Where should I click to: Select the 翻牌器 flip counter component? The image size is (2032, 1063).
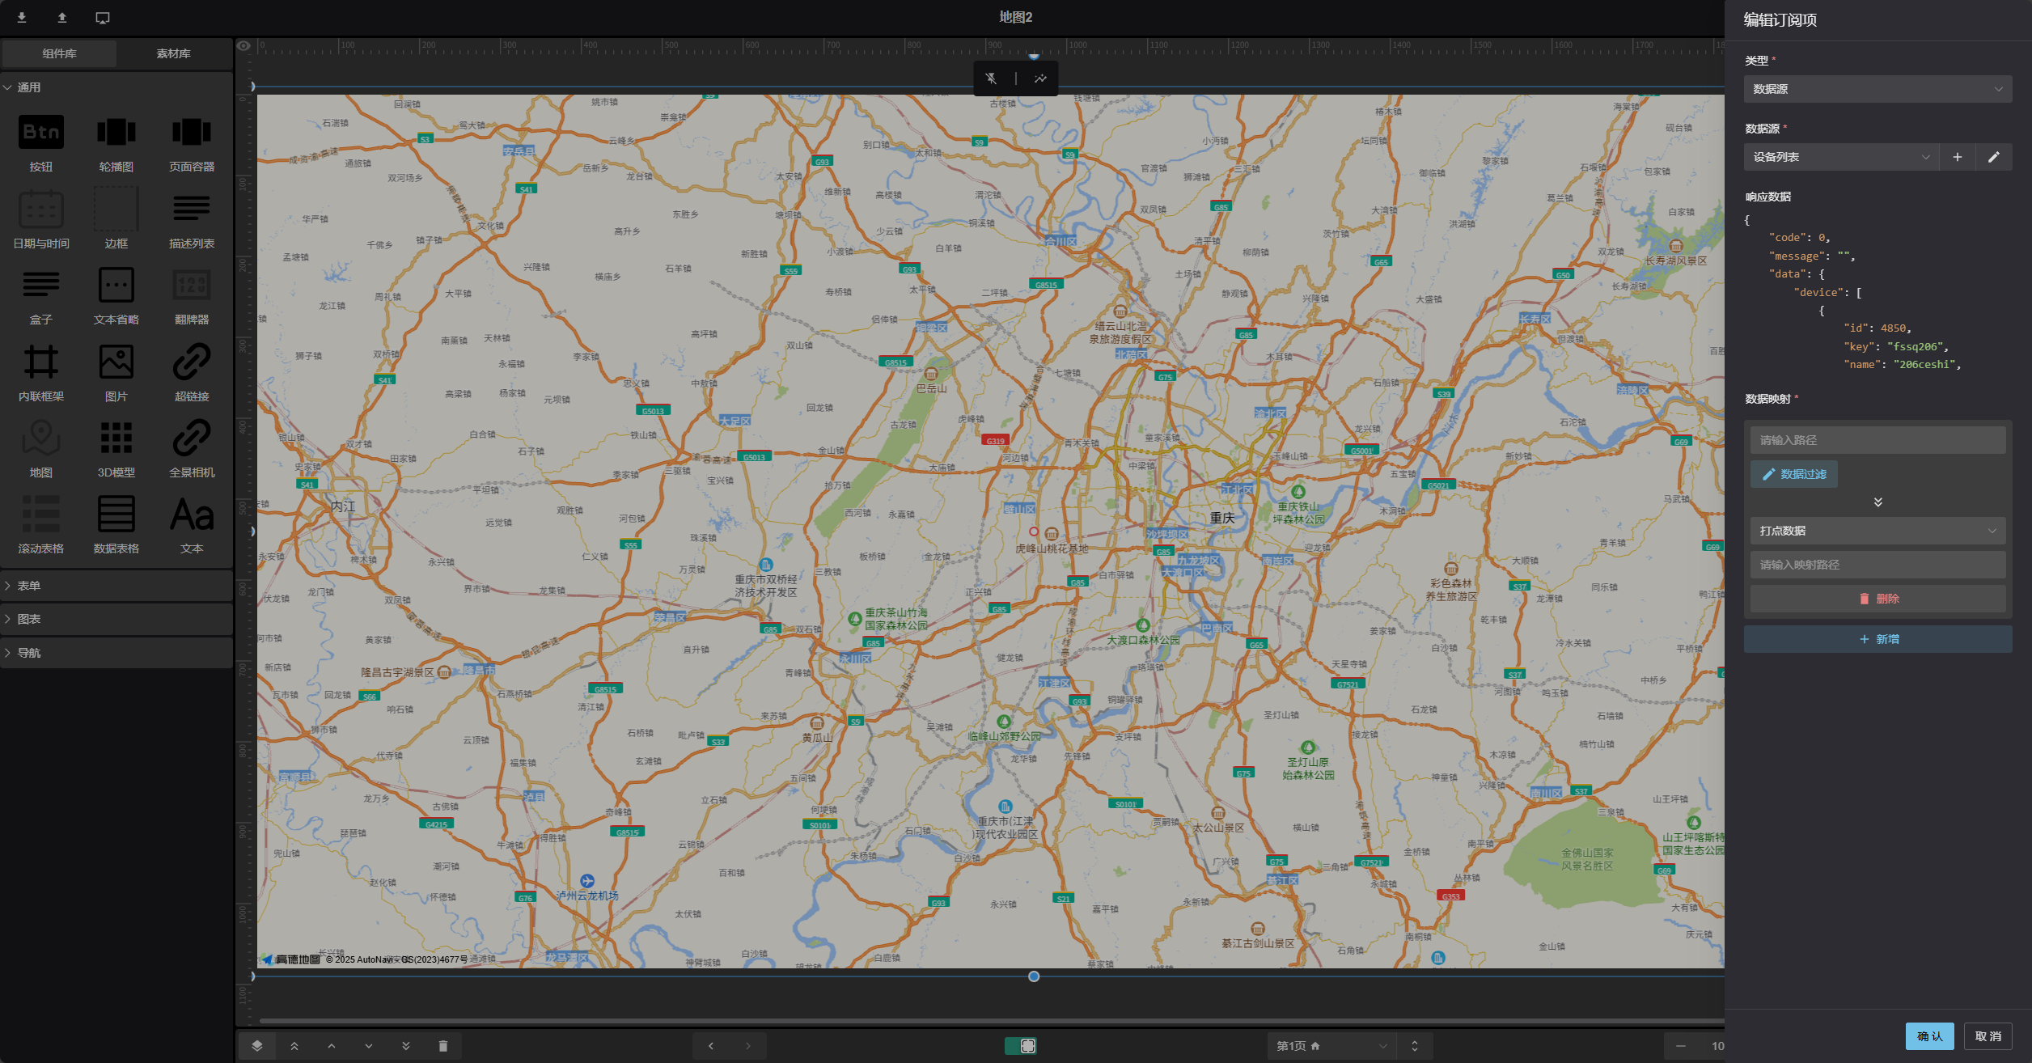coord(192,296)
